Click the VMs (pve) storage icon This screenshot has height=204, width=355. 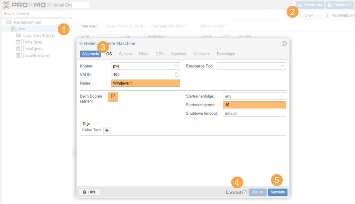pyautogui.click(x=18, y=42)
